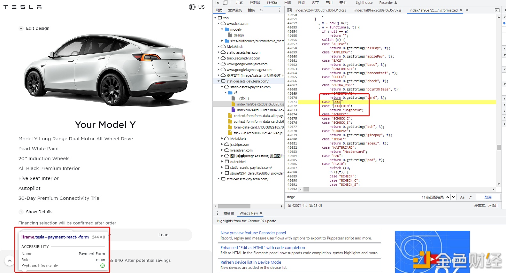Open the 控制台 (Console) panel tab
The image size is (506, 273).
point(255,3)
